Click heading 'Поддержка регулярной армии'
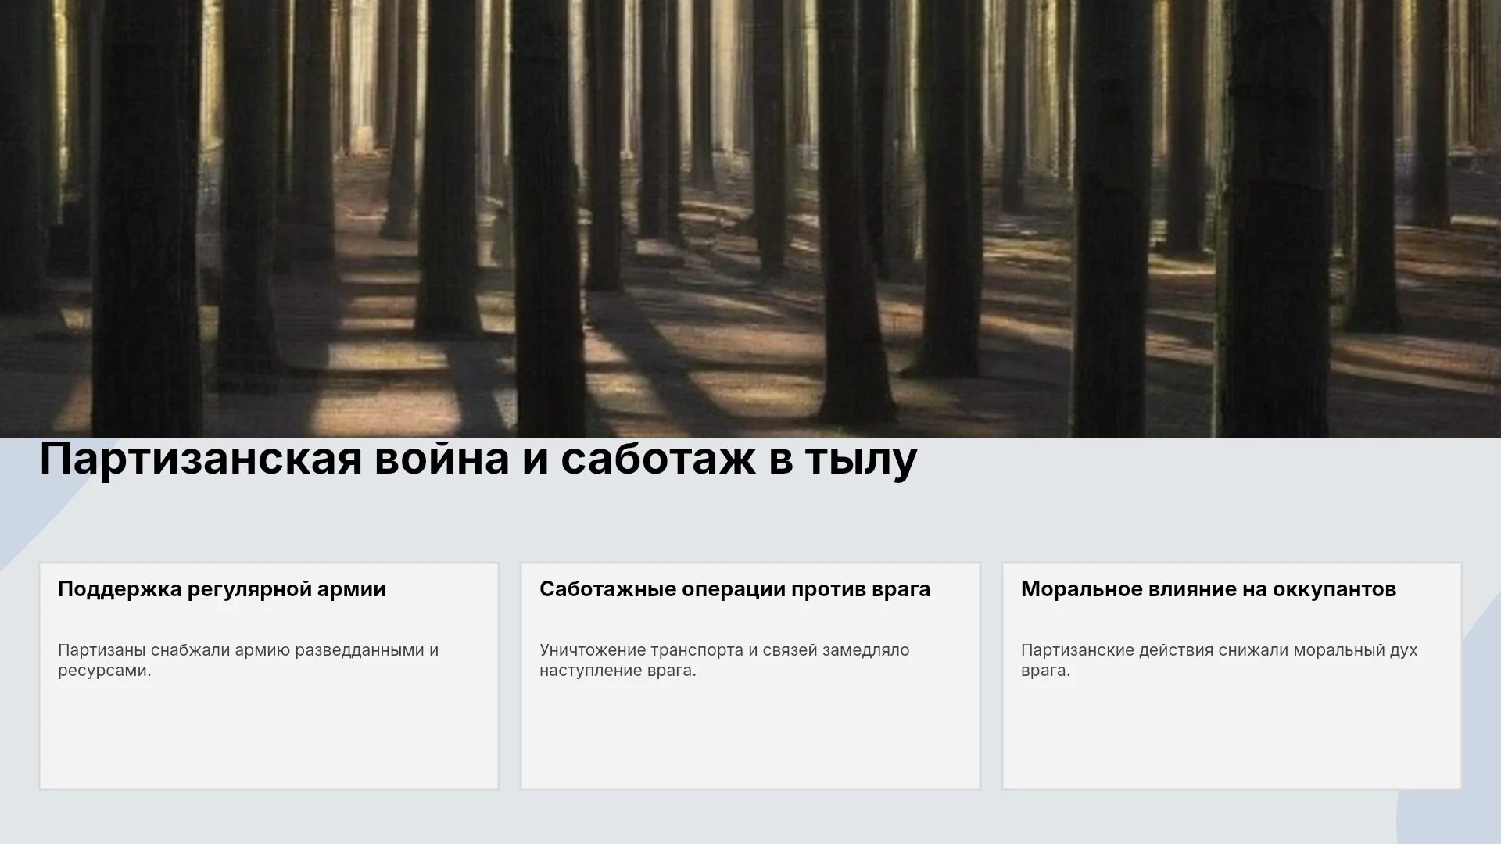Viewport: 1501px width, 844px height. click(x=222, y=589)
